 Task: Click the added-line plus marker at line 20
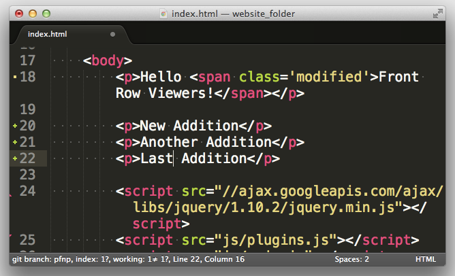15,126
